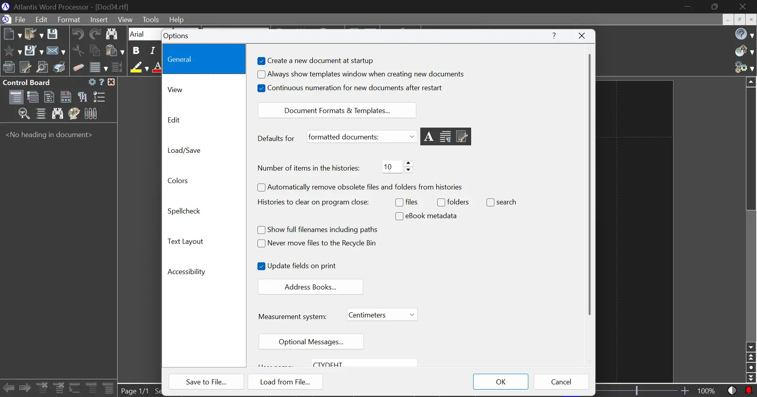Image resolution: width=757 pixels, height=397 pixels.
Task: Enable Always show templates window checkbox
Action: [261, 74]
